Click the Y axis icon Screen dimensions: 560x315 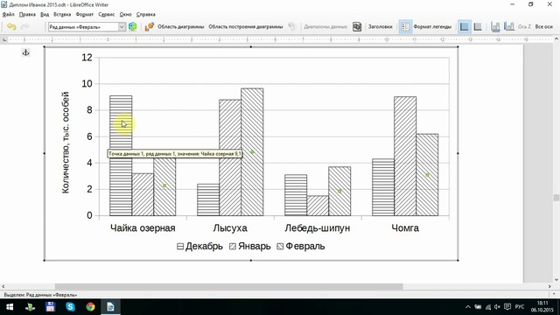[x=509, y=26]
